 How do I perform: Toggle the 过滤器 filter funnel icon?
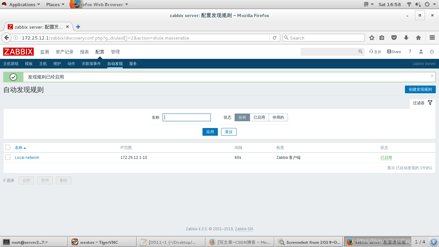[x=430, y=103]
